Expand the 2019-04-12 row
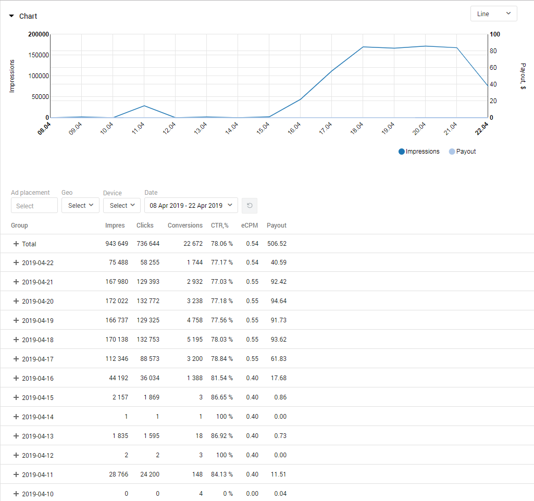Screen dimensions: 534x501 16,455
